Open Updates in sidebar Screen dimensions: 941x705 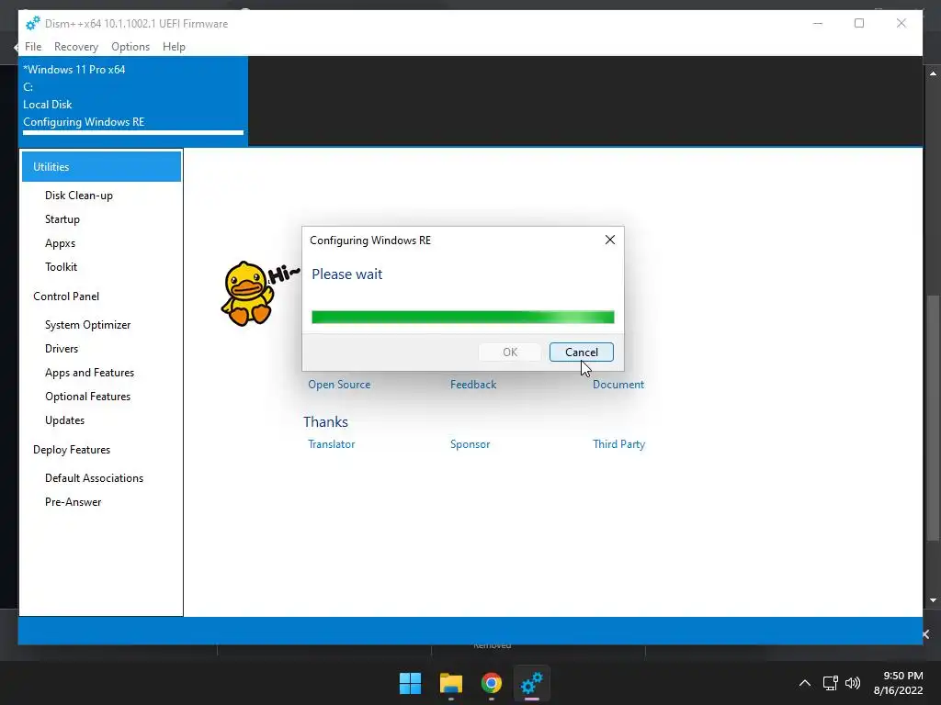(x=65, y=420)
